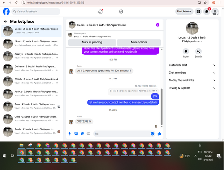Viewport: 224px width, 170px height.
Task: Send a thumbs-up like
Action: pos(159,134)
